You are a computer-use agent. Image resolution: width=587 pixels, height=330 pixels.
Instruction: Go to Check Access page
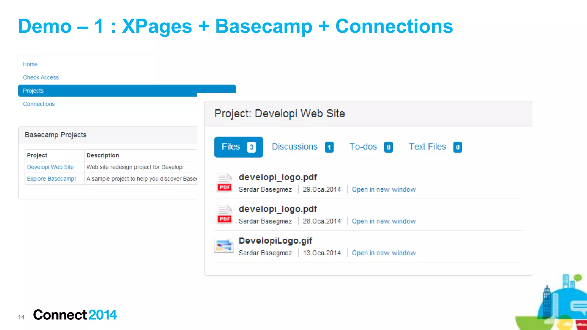pos(41,77)
